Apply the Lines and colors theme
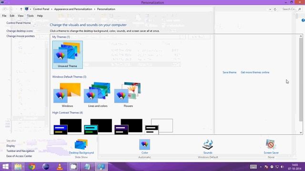Screen dimensions: 305x171 (98, 95)
